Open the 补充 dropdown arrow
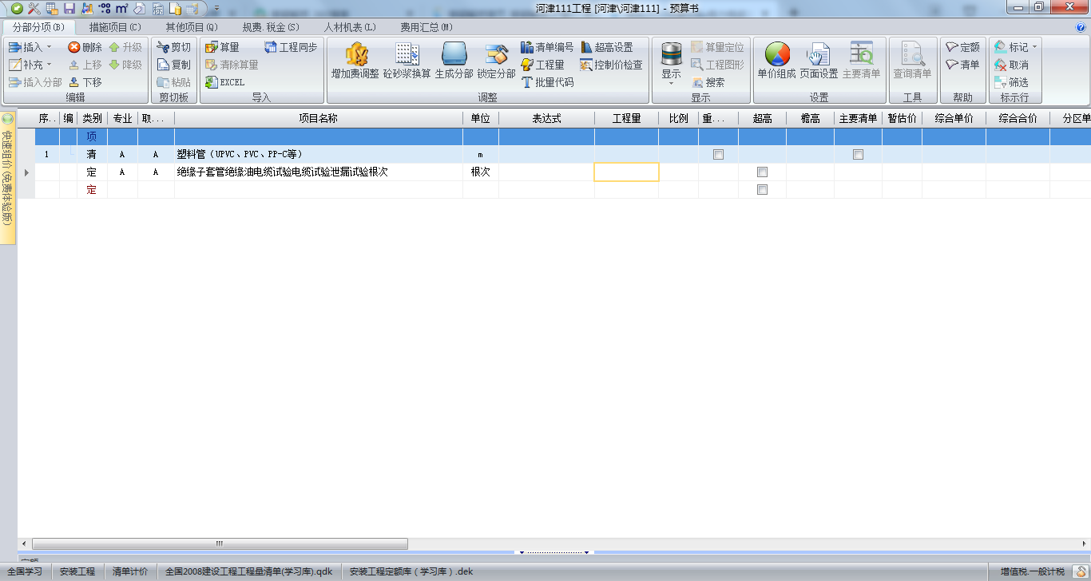 coord(49,65)
